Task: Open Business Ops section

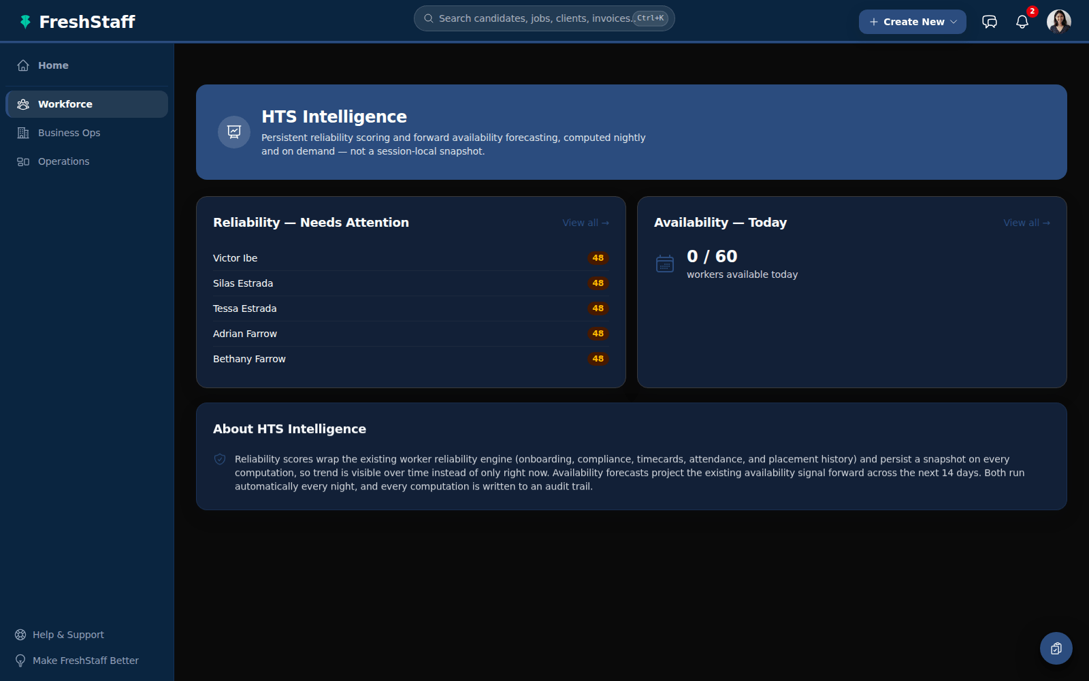Action: pos(86,133)
